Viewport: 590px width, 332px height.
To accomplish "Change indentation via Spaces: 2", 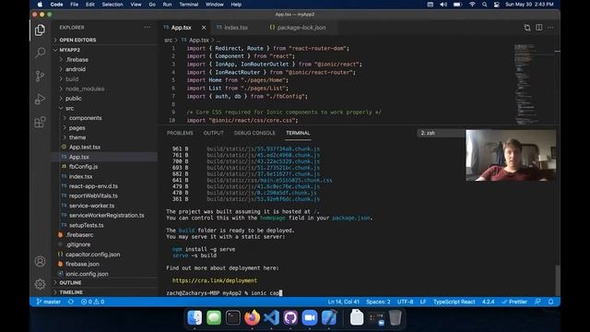I will tap(378, 302).
